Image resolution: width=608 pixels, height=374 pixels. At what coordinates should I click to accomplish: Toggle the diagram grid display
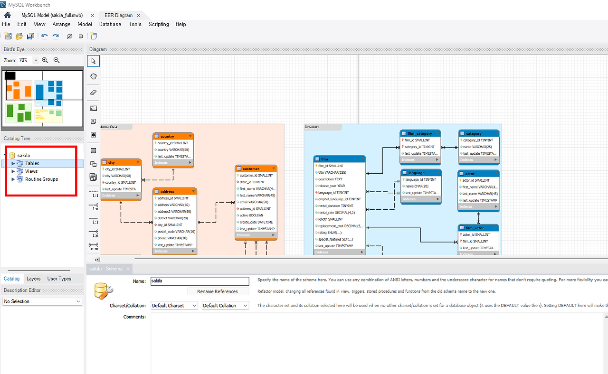tap(70, 36)
